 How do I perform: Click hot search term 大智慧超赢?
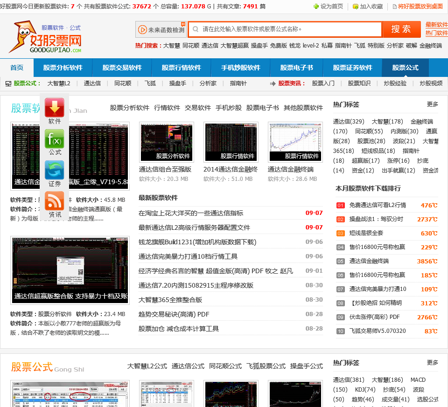click(x=235, y=46)
